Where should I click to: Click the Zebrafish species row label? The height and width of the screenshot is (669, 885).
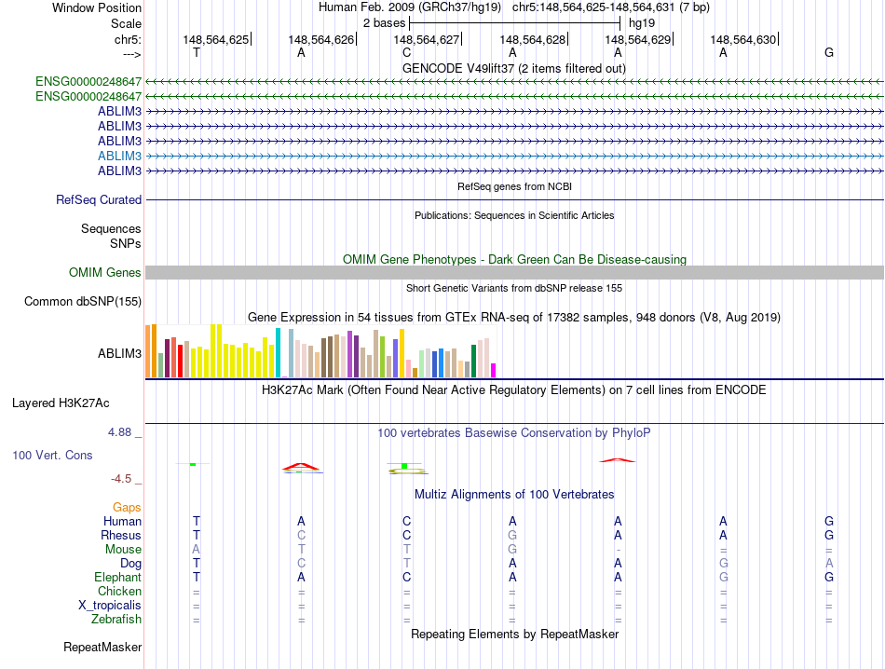click(x=116, y=620)
